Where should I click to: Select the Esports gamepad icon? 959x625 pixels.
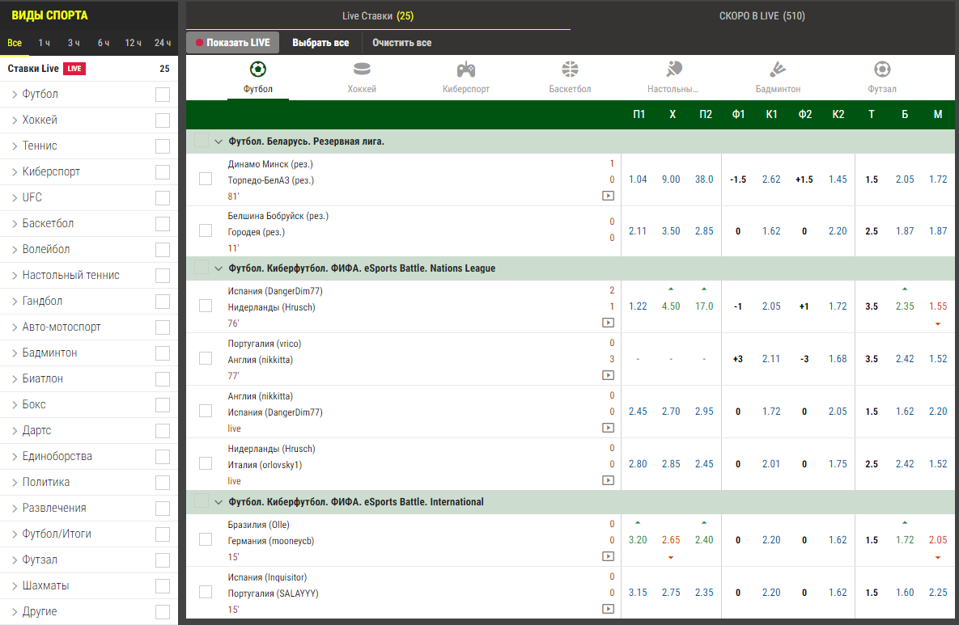point(466,70)
